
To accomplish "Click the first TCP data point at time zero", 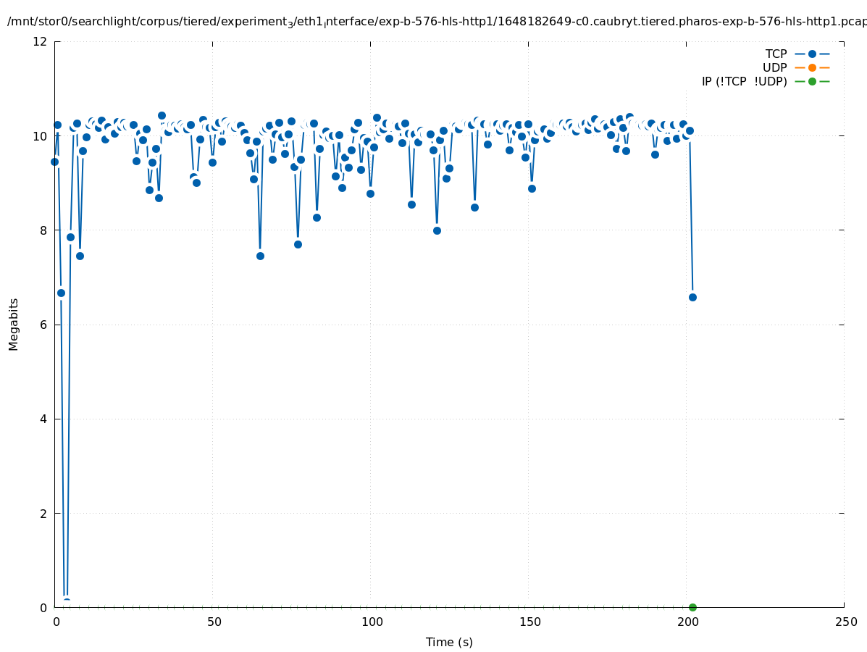I will point(54,162).
